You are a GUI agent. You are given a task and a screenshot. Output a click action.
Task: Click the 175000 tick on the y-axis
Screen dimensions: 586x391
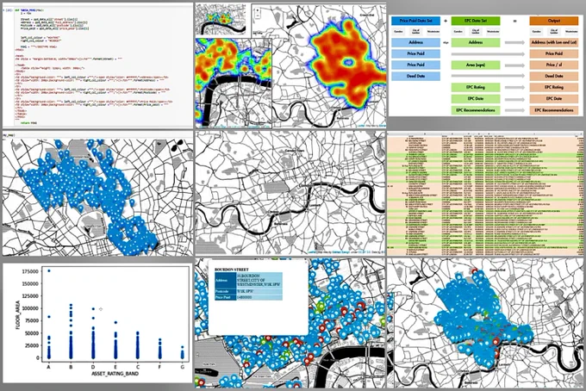(x=31, y=271)
